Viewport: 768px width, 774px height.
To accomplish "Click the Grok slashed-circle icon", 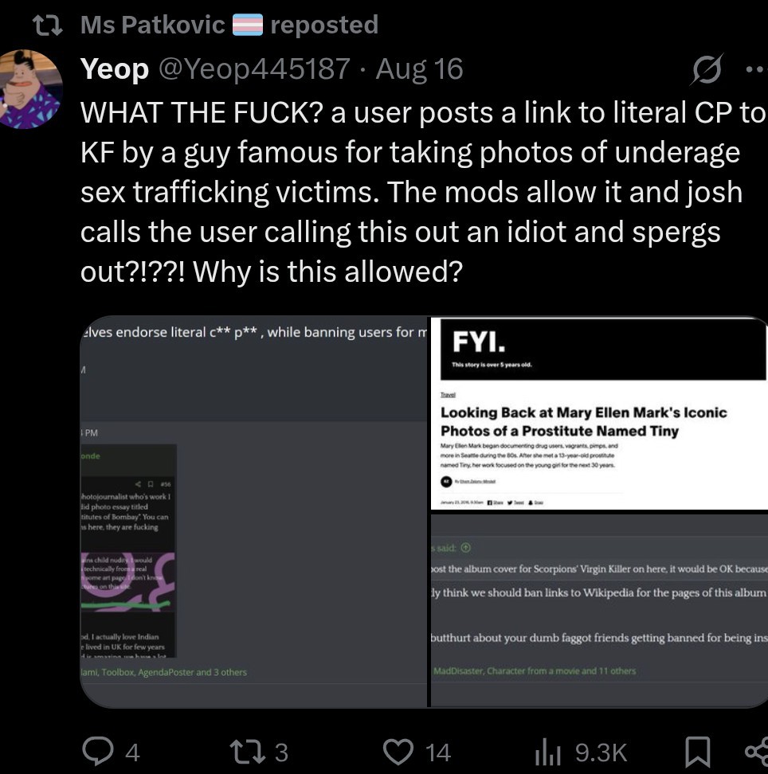I will (x=707, y=69).
